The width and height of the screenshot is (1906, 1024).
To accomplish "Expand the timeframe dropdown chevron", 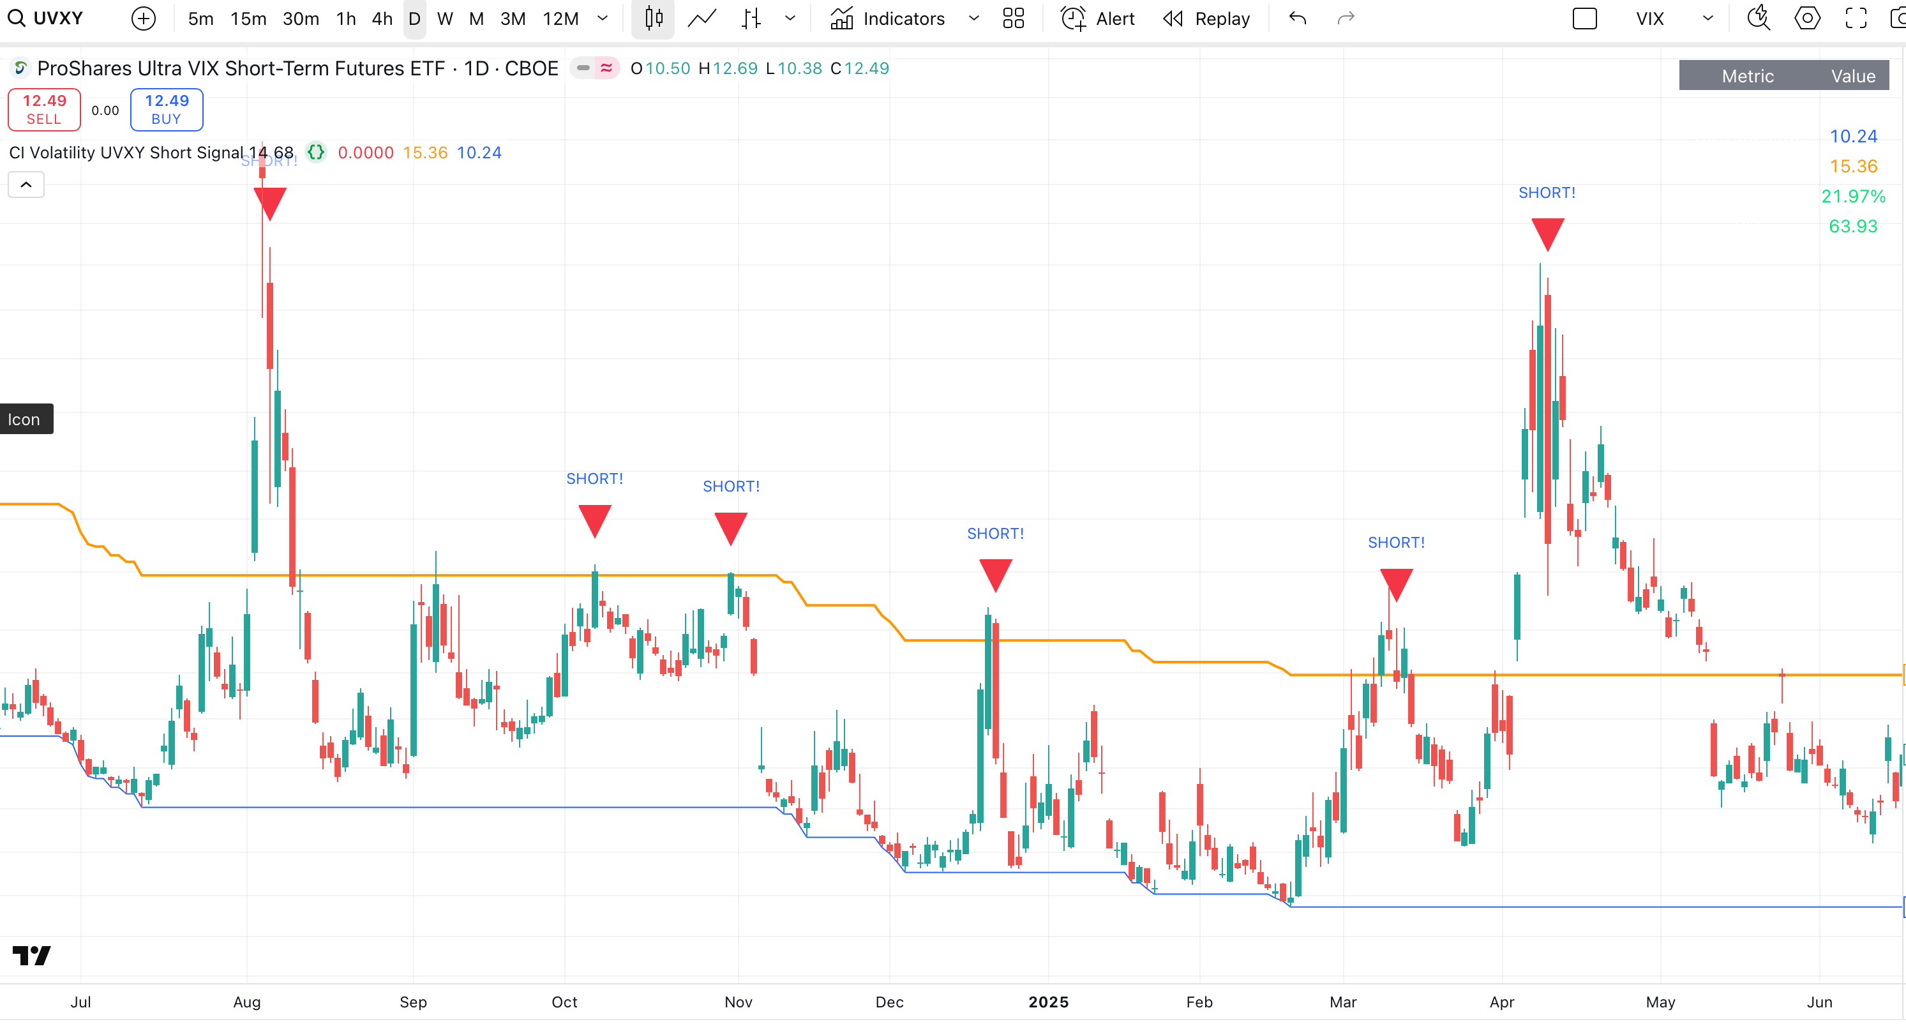I will (x=603, y=19).
